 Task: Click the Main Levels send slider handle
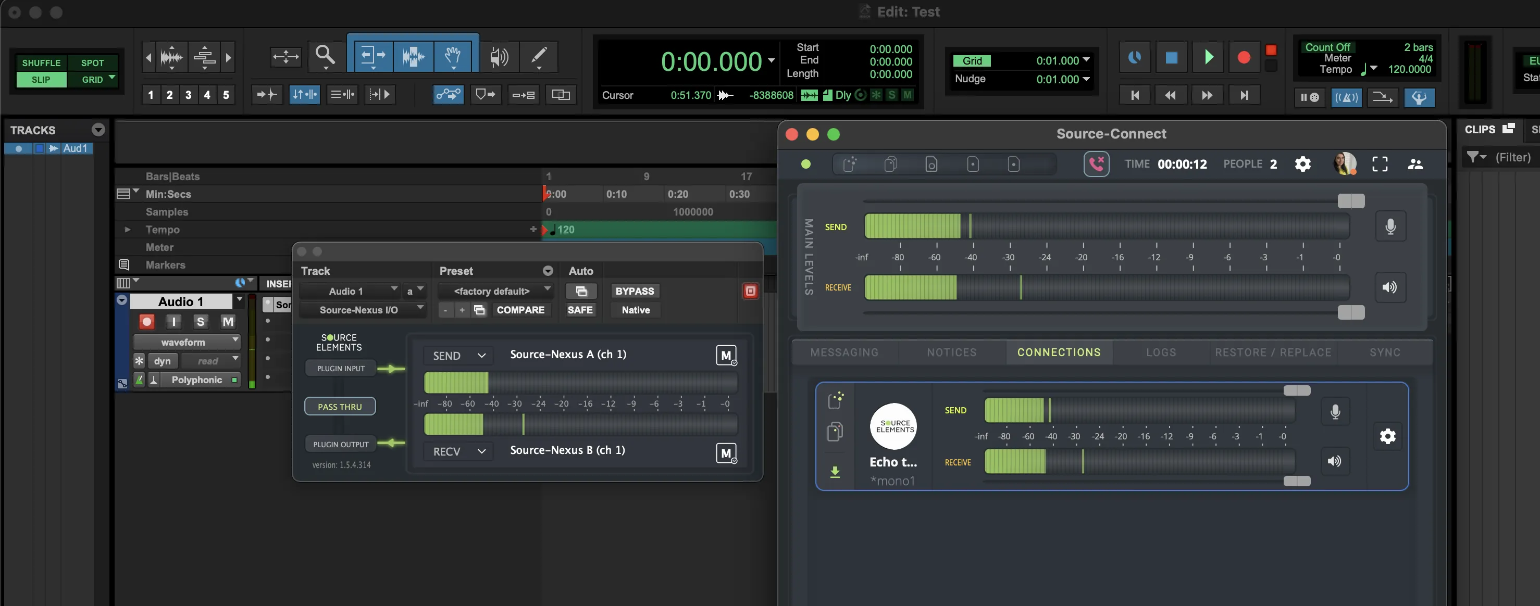click(1351, 201)
